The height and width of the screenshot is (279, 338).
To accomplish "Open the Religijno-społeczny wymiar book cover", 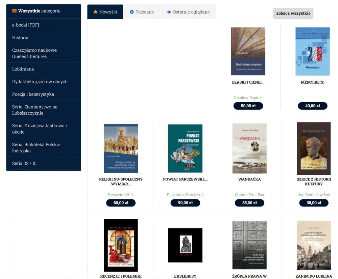I will [121, 148].
